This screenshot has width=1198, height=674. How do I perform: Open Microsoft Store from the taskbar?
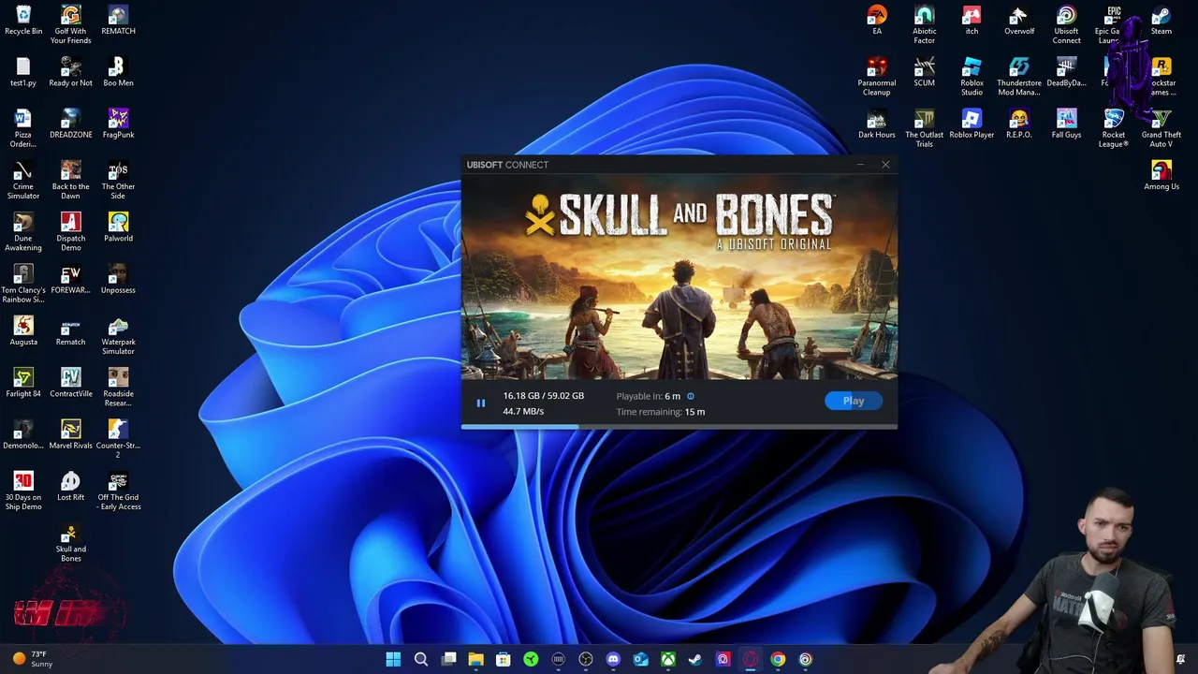pos(503,659)
